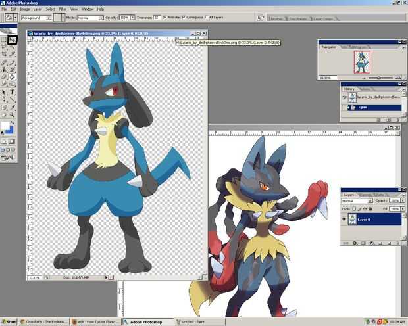Viewport: 408px width, 326px height.
Task: Select the Clone Stamp tool
Action: [4, 70]
